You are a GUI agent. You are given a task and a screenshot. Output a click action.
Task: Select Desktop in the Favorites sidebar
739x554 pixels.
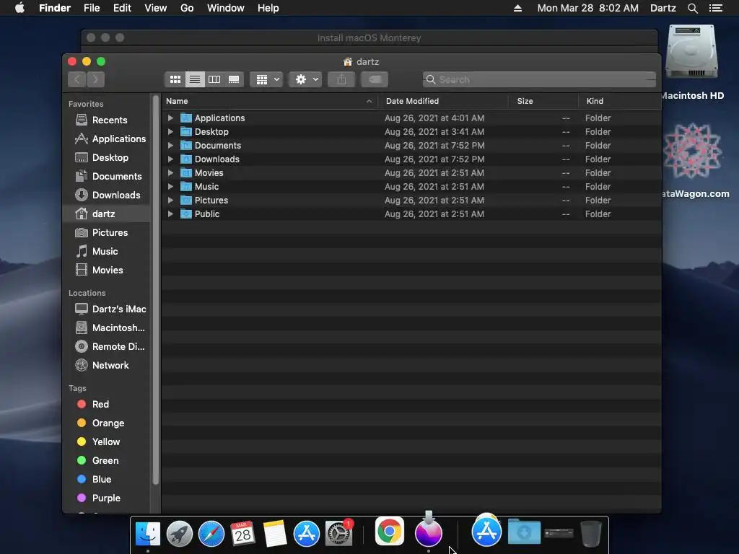click(108, 158)
